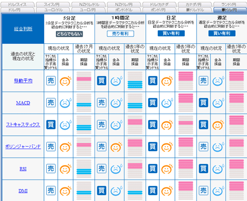This screenshot has height=201, width=247.
Task: Click the DMI 週足 sell signal icon
Action: coord(204,190)
